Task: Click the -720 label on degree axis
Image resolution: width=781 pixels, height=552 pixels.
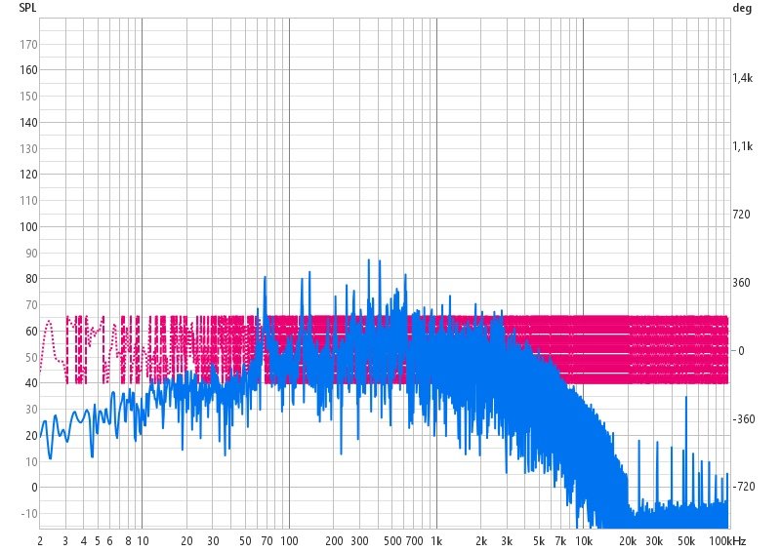Action: coord(744,487)
